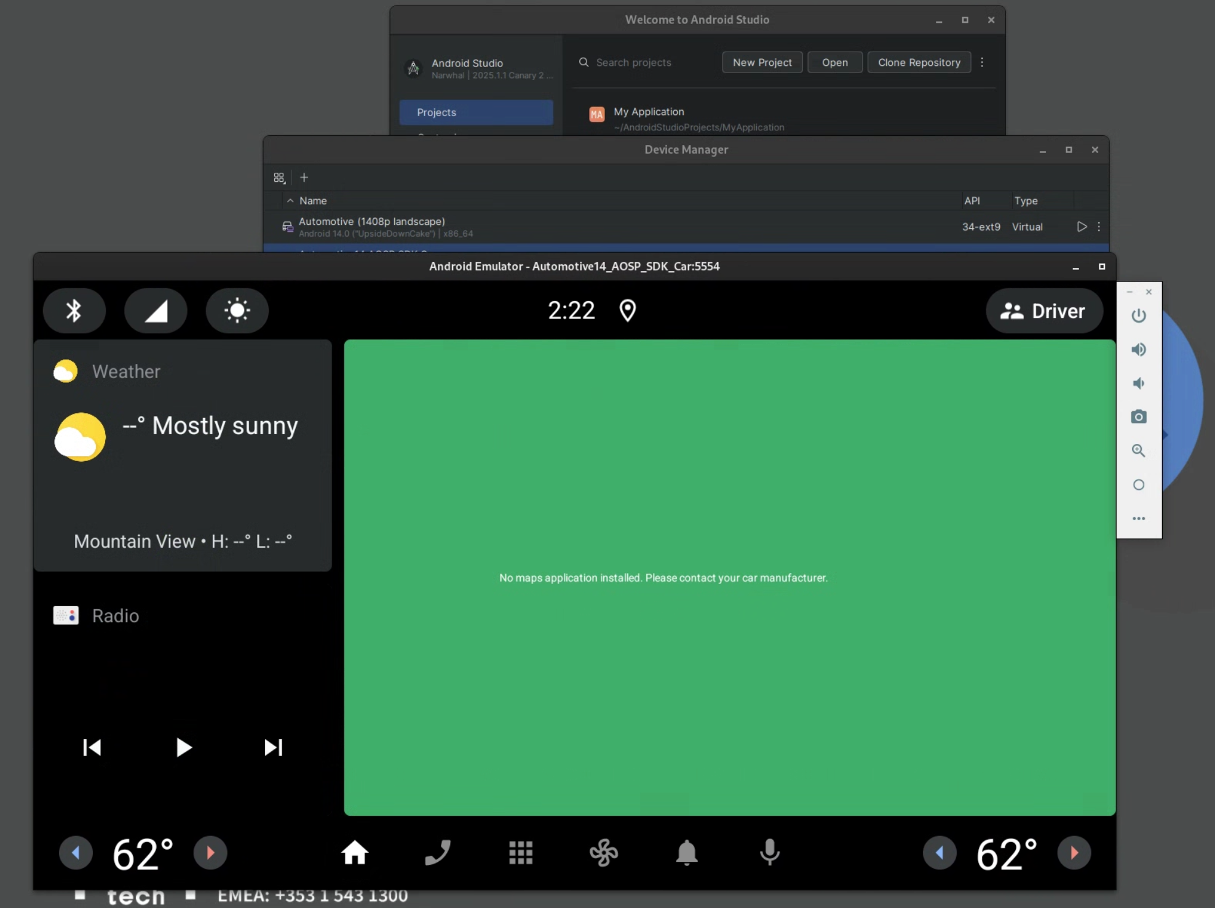Viewport: 1215px width, 908px height.
Task: Raise volume with emulator volume up icon
Action: click(x=1138, y=349)
